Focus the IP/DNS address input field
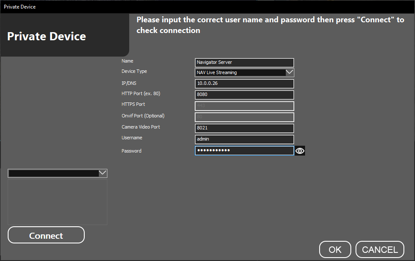The width and height of the screenshot is (415, 261). (244, 84)
